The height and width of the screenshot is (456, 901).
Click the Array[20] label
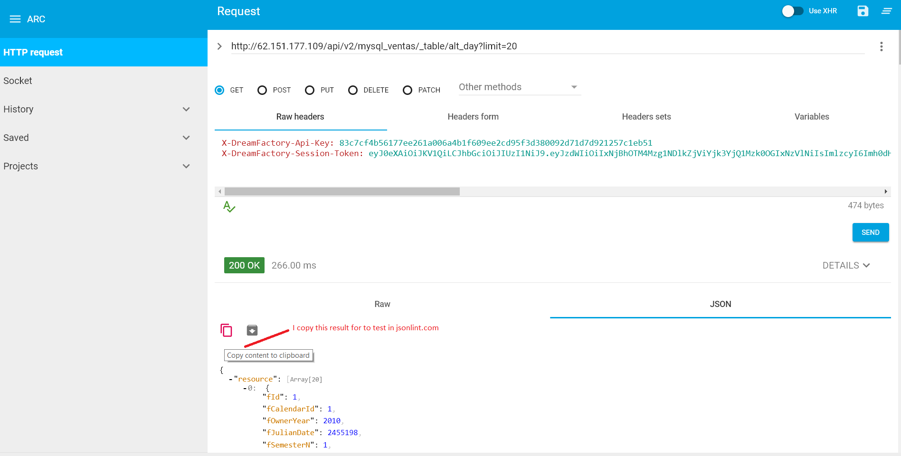[x=306, y=380]
